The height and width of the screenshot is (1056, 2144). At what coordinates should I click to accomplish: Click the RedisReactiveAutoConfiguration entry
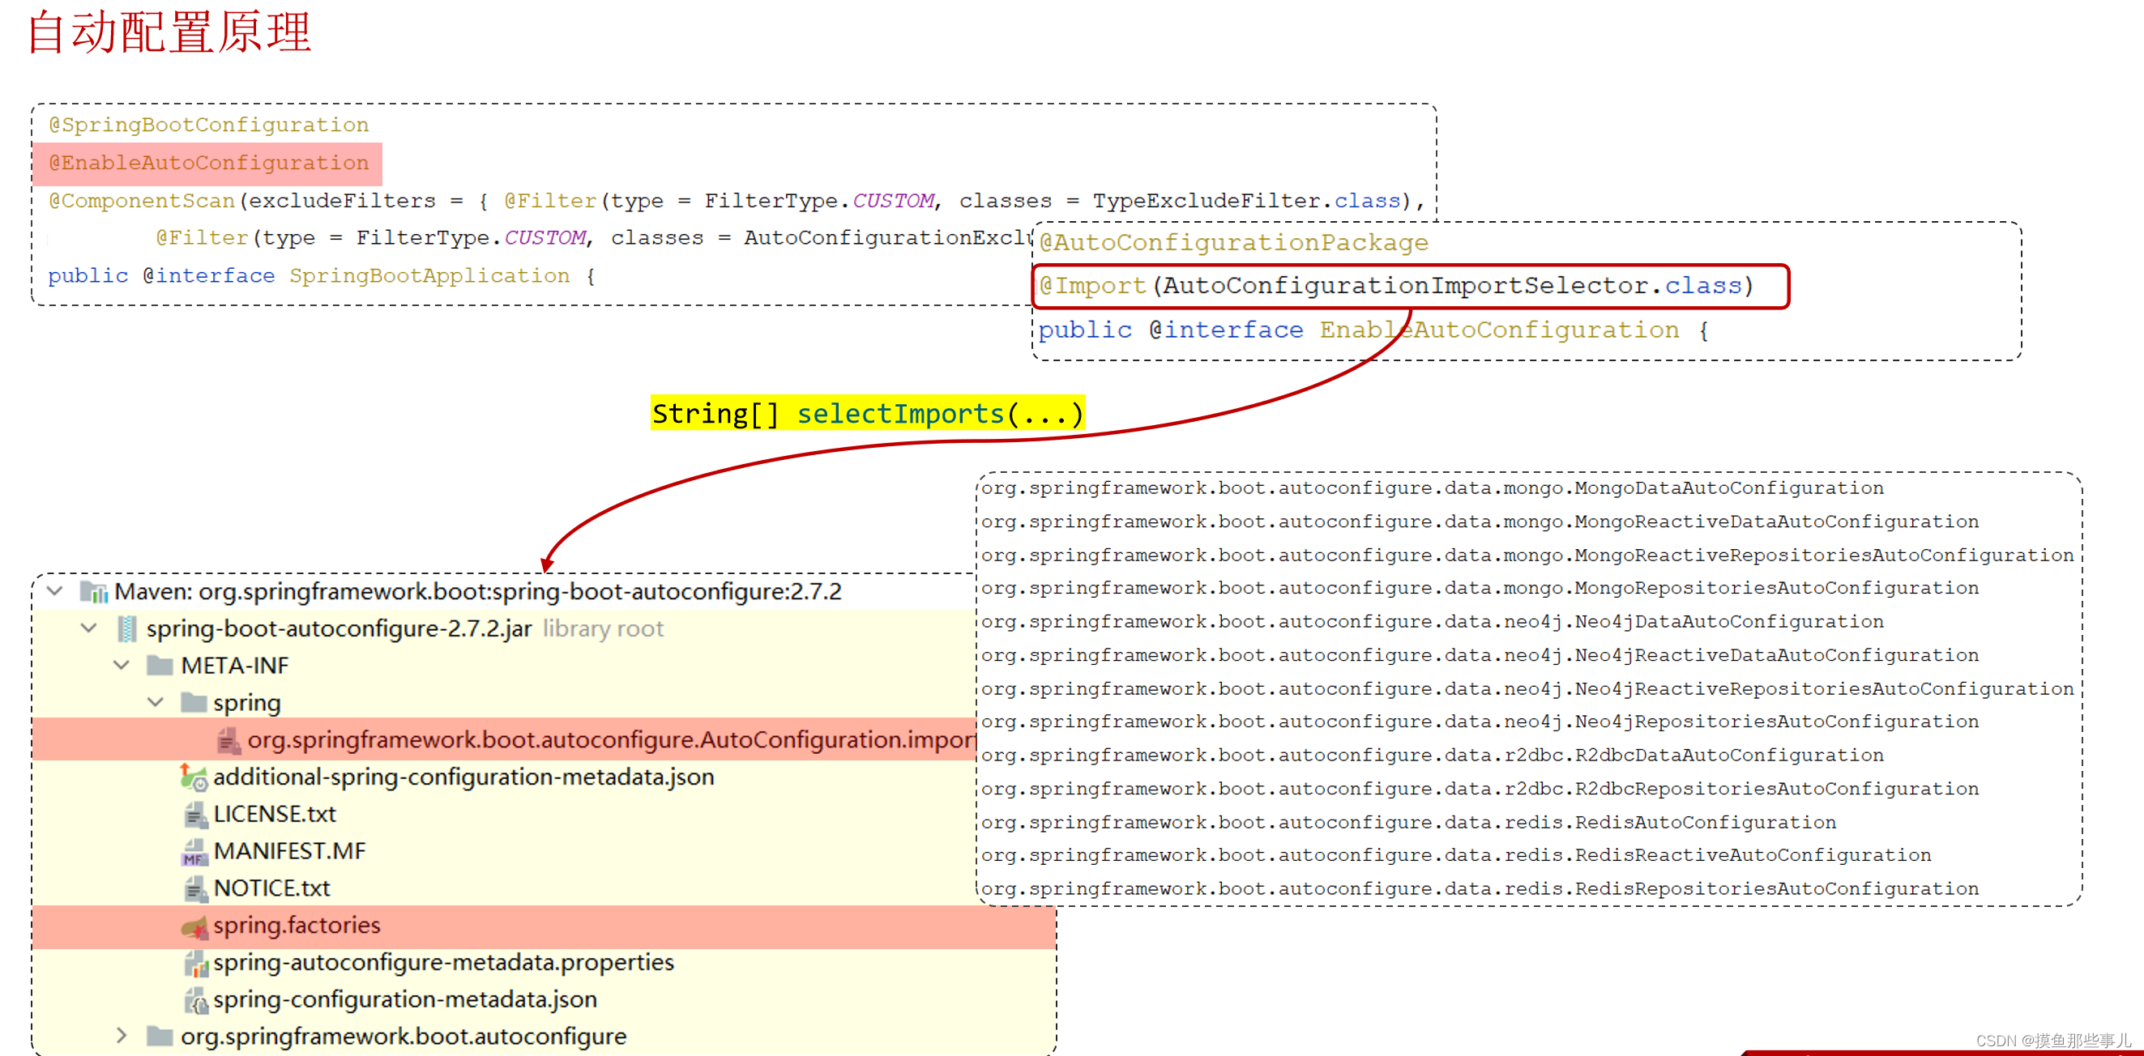click(x=1456, y=855)
